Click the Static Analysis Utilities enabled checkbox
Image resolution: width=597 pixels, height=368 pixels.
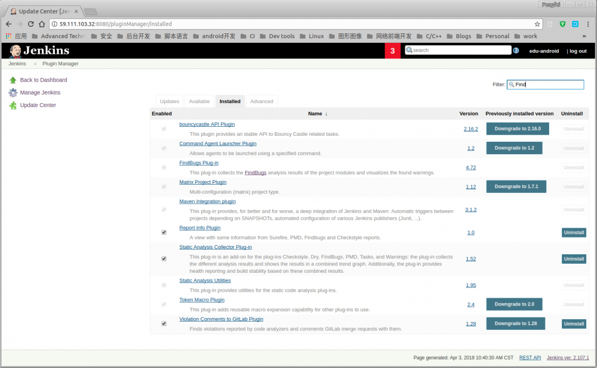pos(164,285)
